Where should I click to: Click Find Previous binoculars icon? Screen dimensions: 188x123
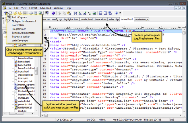(80, 13)
